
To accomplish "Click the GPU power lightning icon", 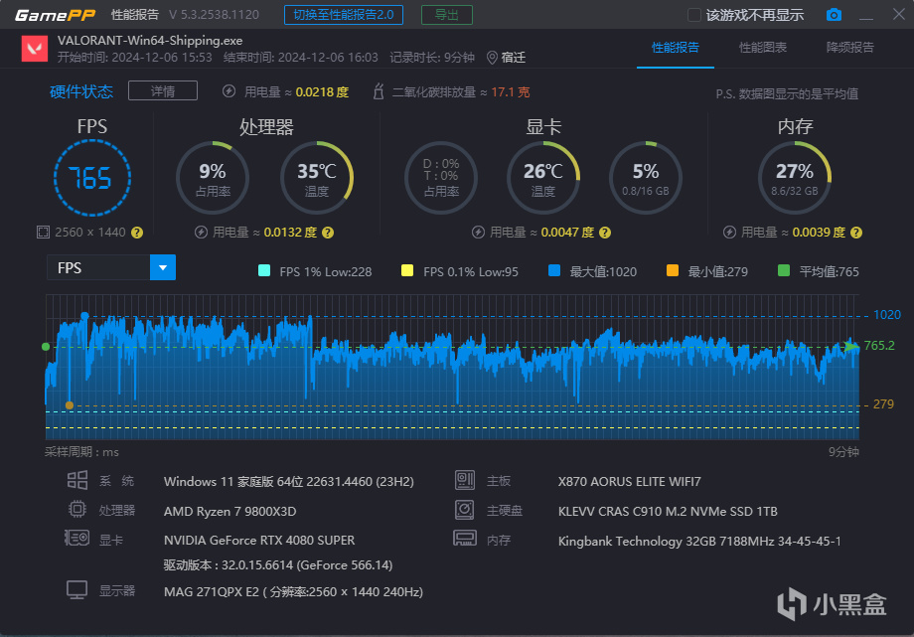I will [478, 233].
